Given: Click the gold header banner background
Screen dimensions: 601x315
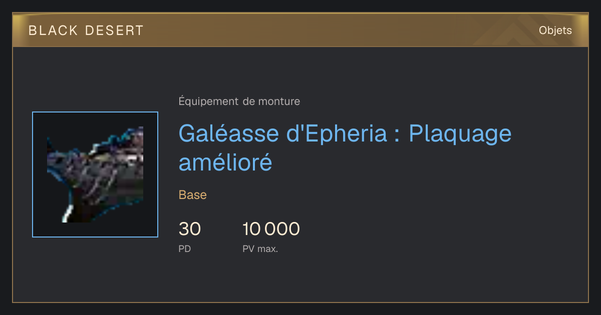Looking at the screenshot, I should 300,30.
